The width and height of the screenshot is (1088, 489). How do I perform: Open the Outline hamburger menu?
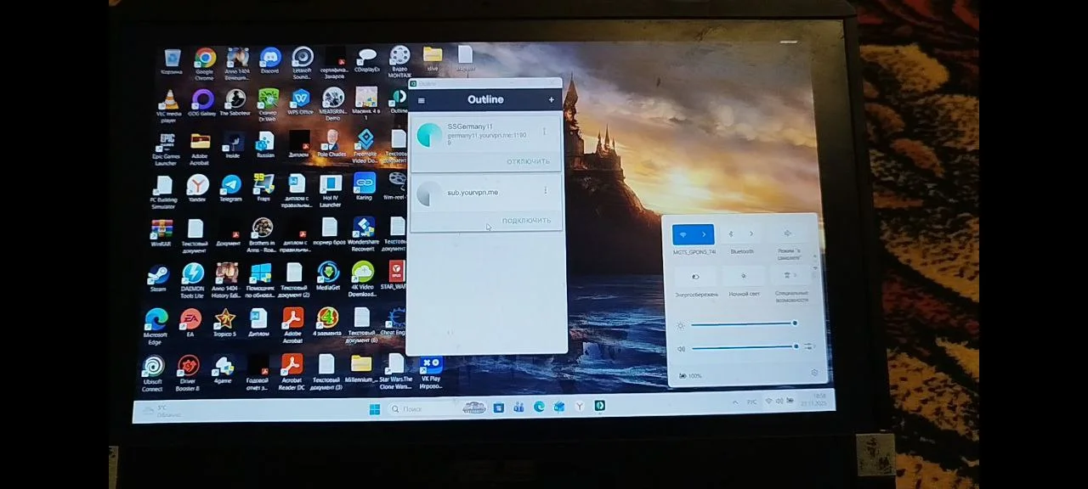pos(421,100)
